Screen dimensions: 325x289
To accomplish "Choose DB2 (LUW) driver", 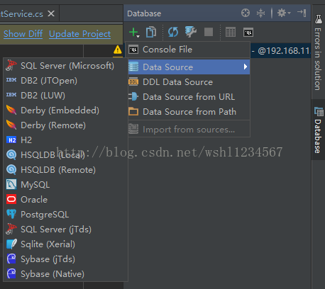I will tap(65, 96).
